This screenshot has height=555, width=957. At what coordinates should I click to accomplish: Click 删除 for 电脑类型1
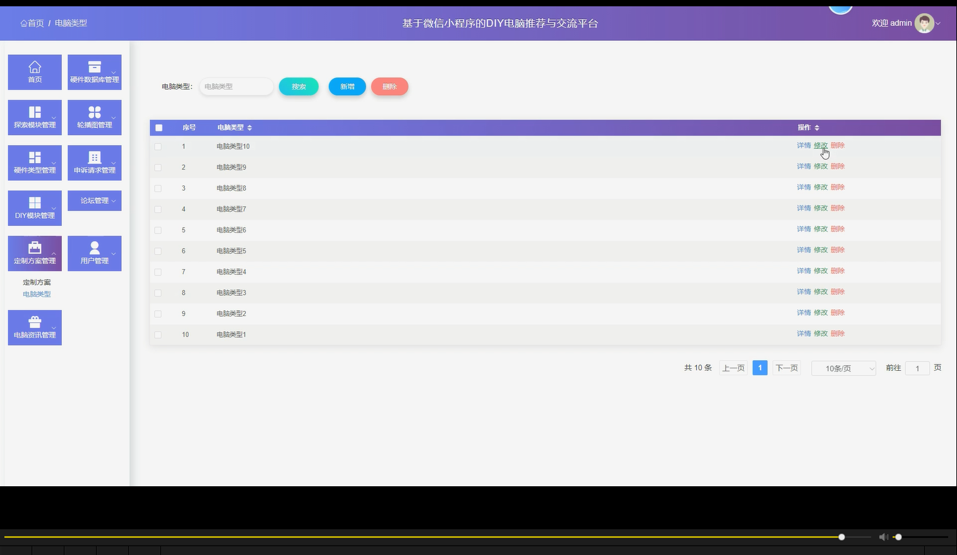click(x=838, y=334)
